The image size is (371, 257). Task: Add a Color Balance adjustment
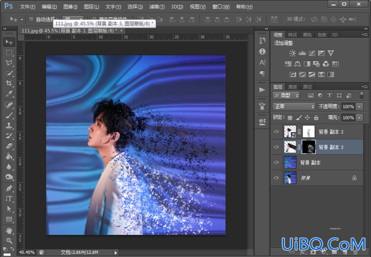(x=297, y=64)
